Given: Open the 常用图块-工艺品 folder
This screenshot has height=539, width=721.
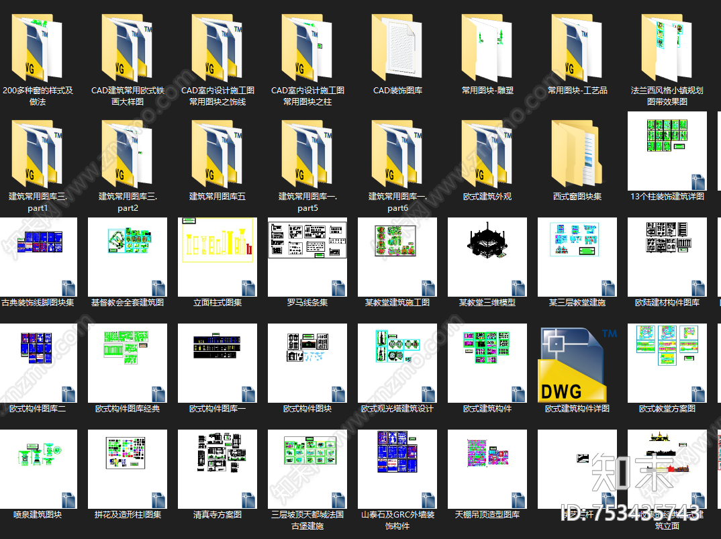Looking at the screenshot, I should 577,48.
